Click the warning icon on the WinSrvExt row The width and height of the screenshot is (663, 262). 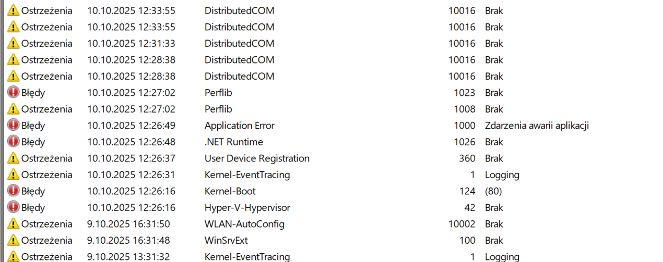[x=14, y=241]
